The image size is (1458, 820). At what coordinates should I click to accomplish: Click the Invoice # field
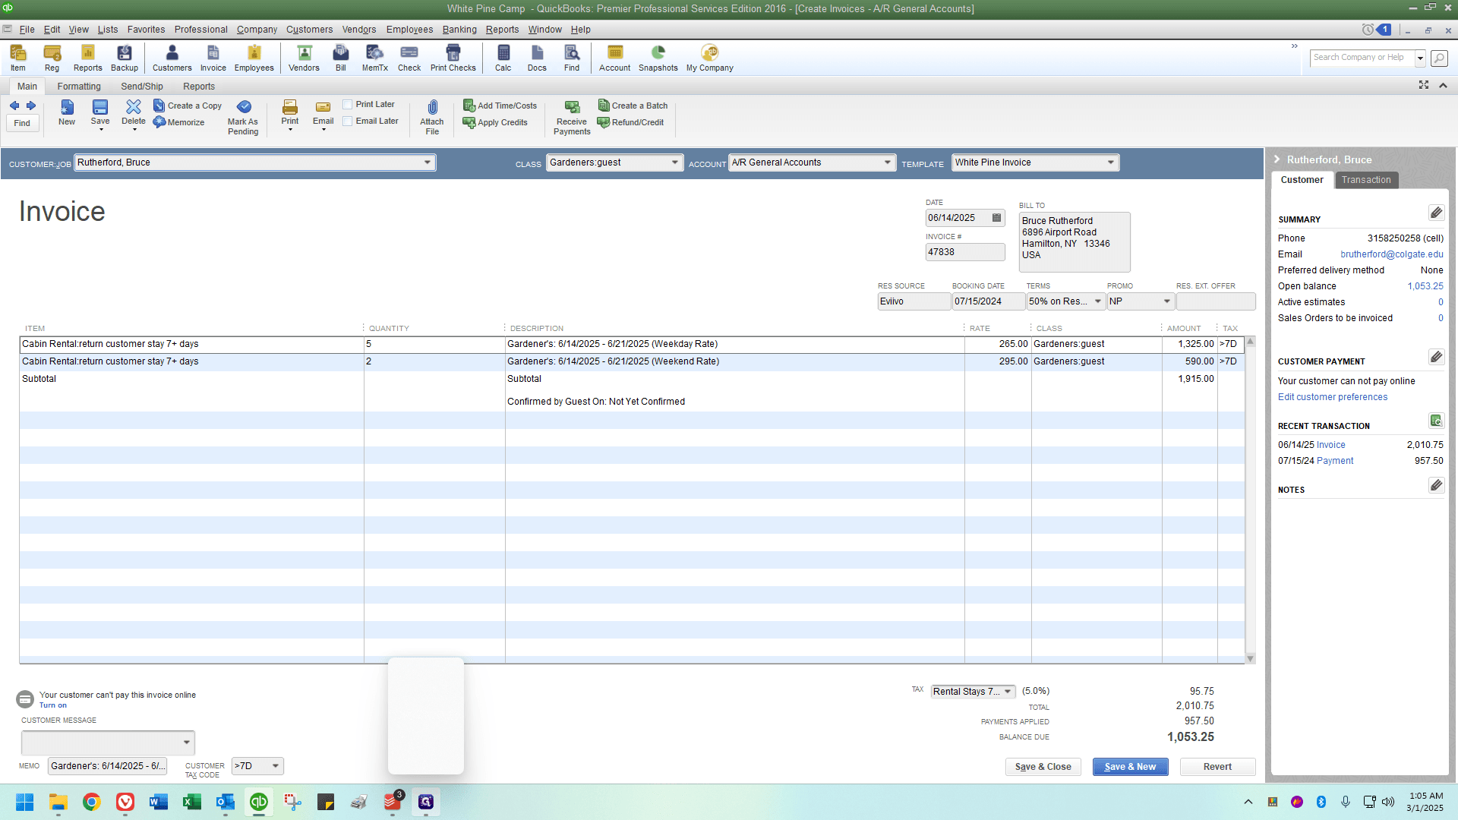[x=964, y=252]
